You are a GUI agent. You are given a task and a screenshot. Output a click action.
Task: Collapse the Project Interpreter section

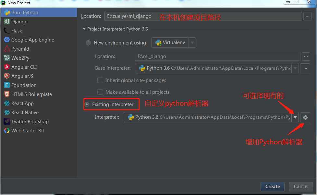click(x=84, y=29)
